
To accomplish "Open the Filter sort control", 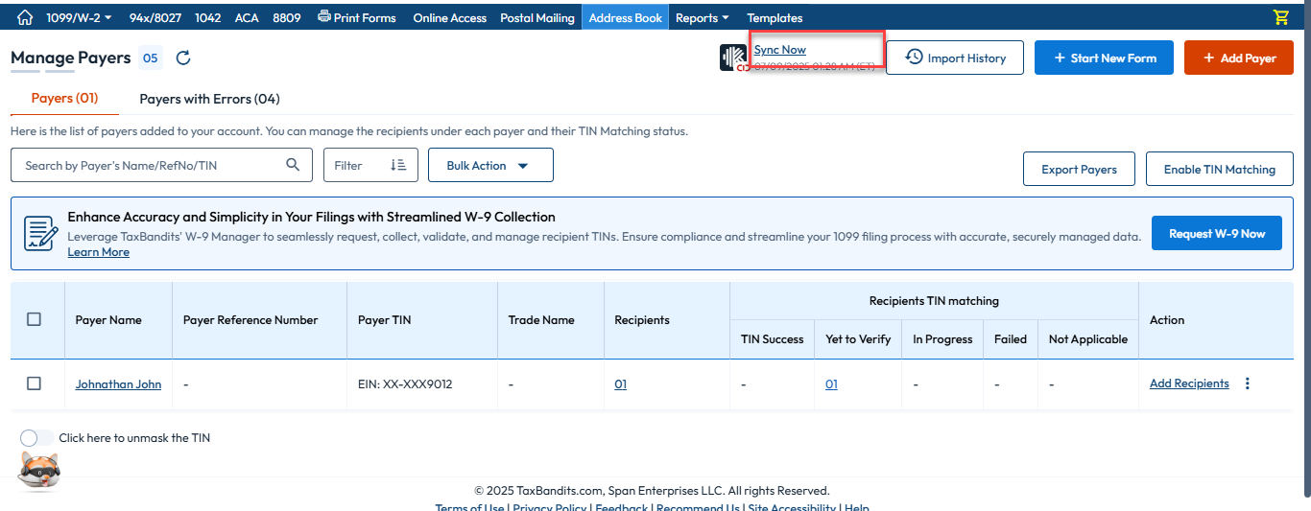I will (x=370, y=165).
